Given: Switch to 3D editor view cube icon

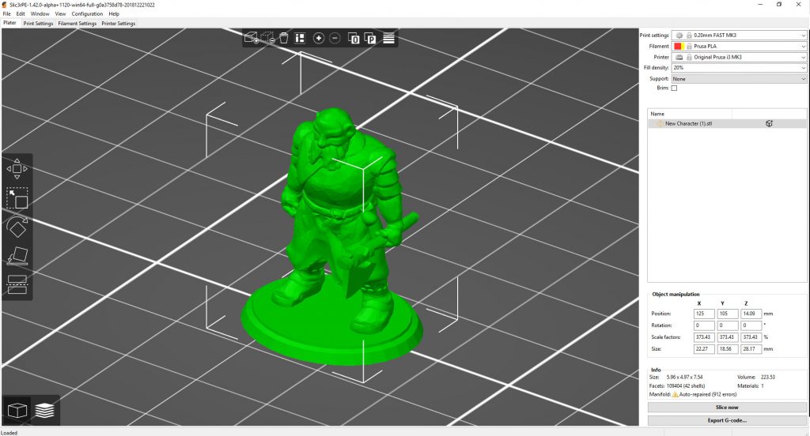Looking at the screenshot, I should coord(17,411).
